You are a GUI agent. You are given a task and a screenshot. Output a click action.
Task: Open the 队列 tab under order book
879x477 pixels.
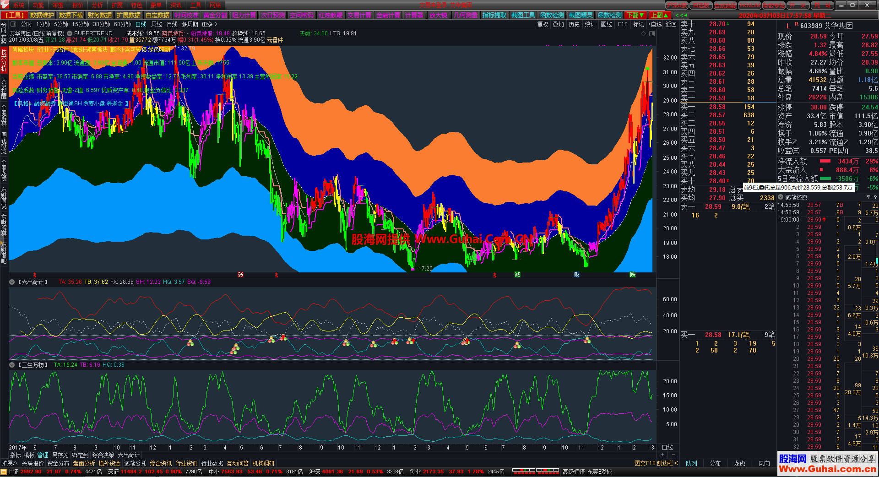pyautogui.click(x=691, y=463)
